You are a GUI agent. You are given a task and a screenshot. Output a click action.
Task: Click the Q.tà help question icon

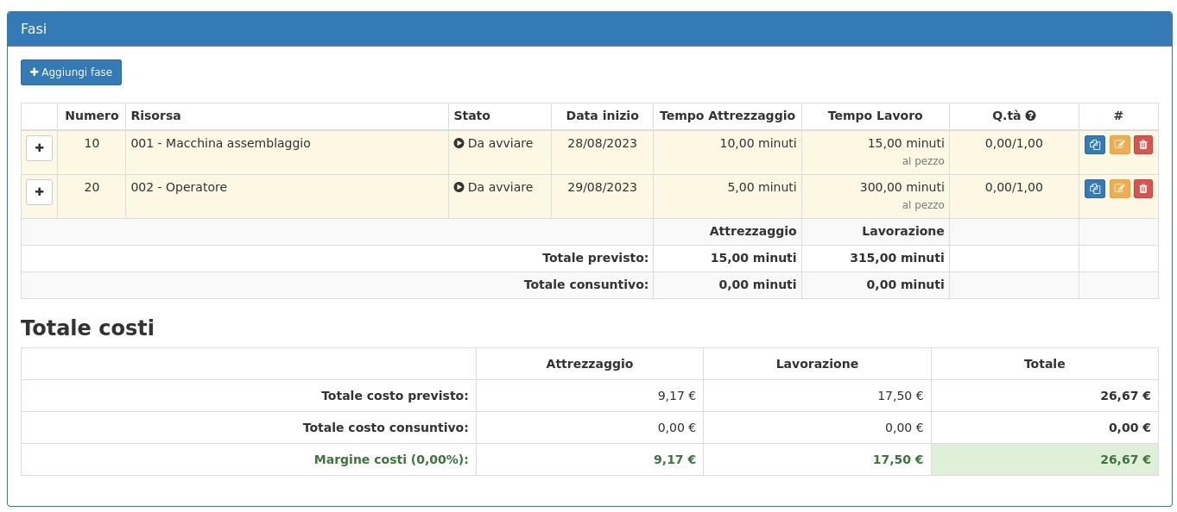click(1030, 116)
